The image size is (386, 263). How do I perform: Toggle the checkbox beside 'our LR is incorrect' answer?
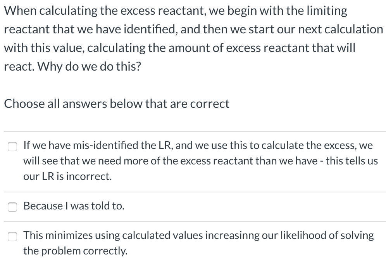[x=12, y=147]
